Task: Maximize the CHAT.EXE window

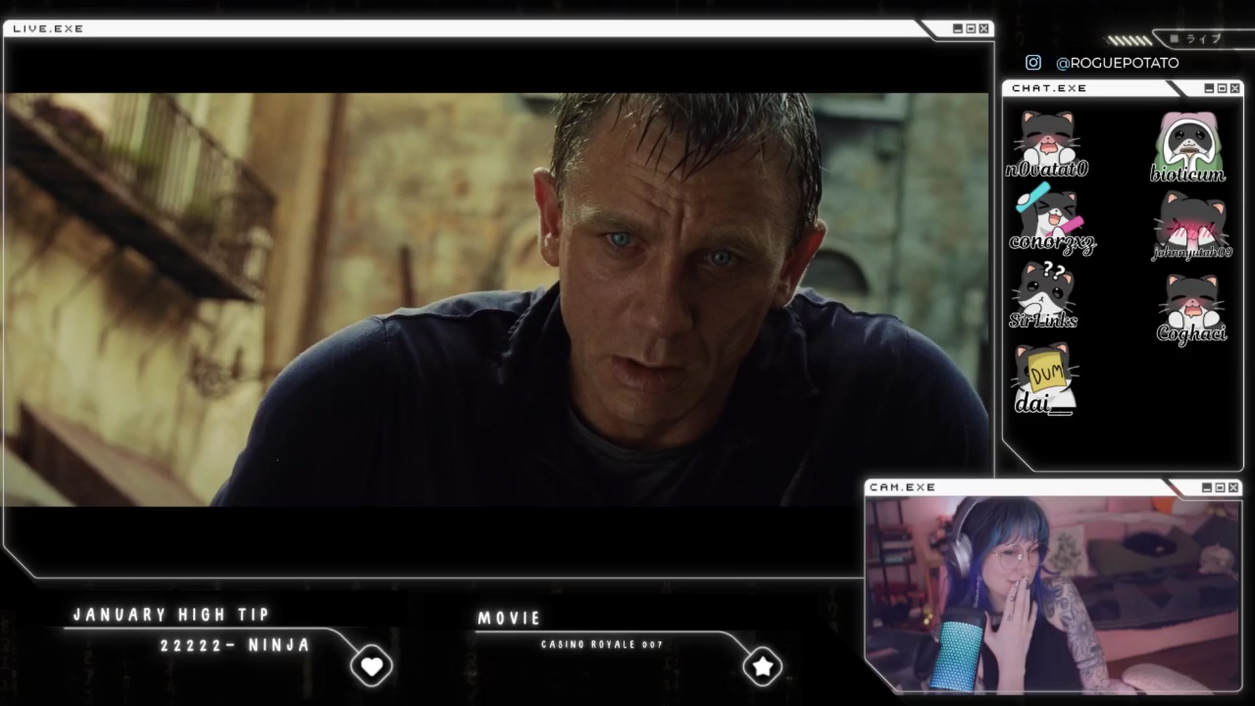Action: (x=1222, y=88)
